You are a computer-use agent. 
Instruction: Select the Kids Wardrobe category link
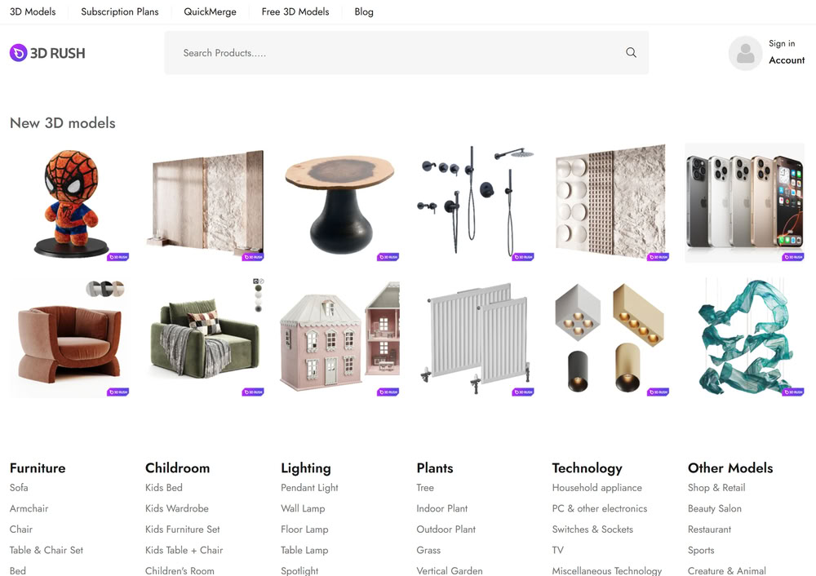tap(177, 508)
